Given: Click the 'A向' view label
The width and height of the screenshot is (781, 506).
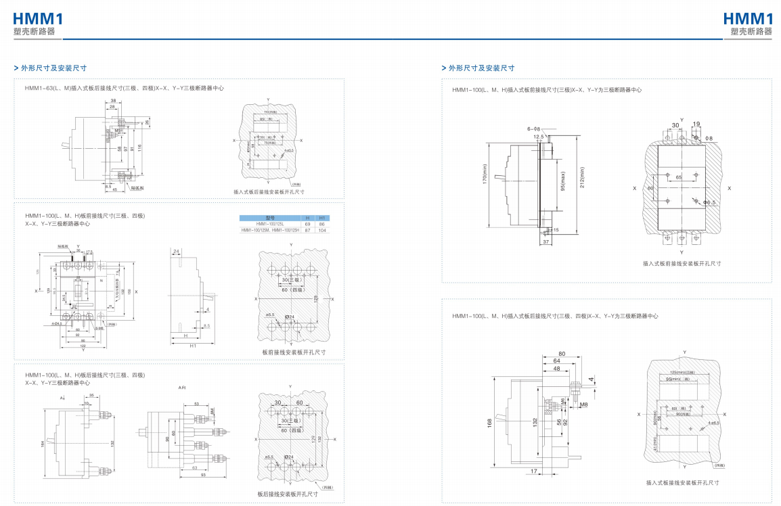Looking at the screenshot, I should tap(182, 388).
